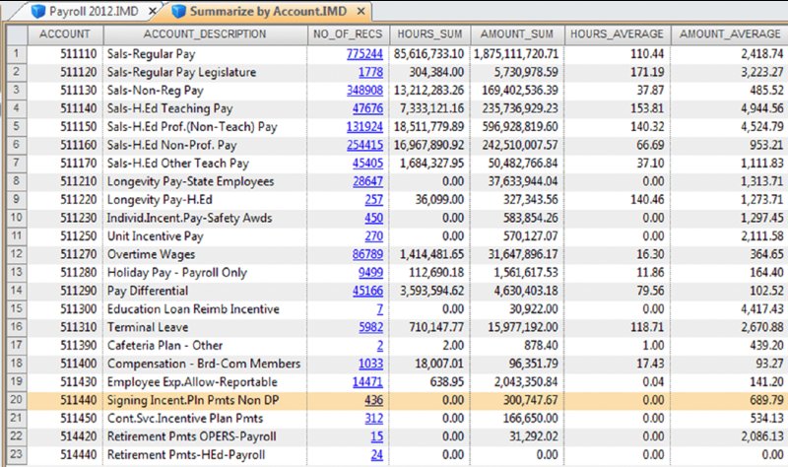Click the 1,875,111,720.71 amount sum cell

pos(516,54)
